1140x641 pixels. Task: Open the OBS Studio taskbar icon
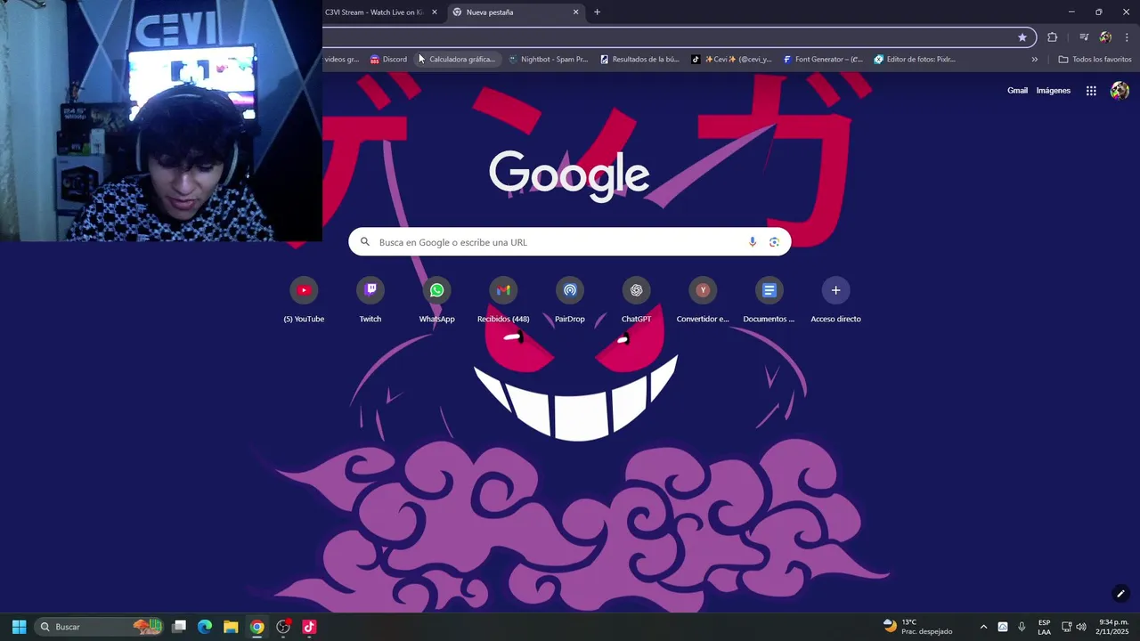tap(283, 627)
